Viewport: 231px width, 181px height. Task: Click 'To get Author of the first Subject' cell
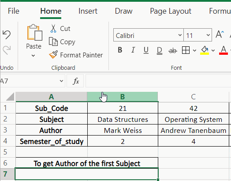(87, 163)
